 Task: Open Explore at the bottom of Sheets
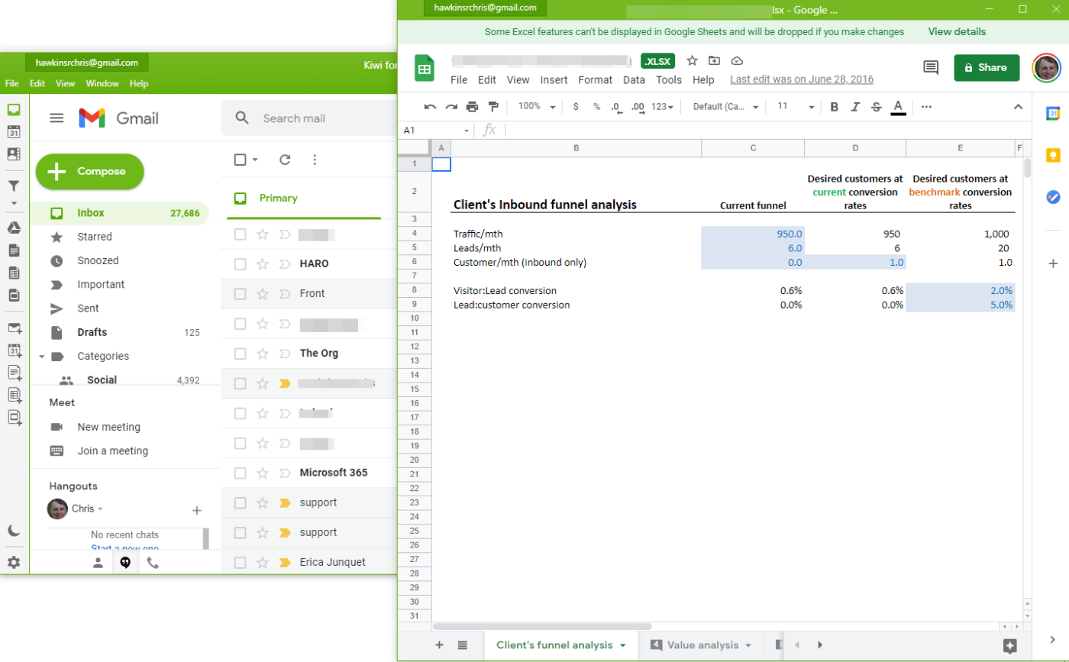[x=1010, y=646]
